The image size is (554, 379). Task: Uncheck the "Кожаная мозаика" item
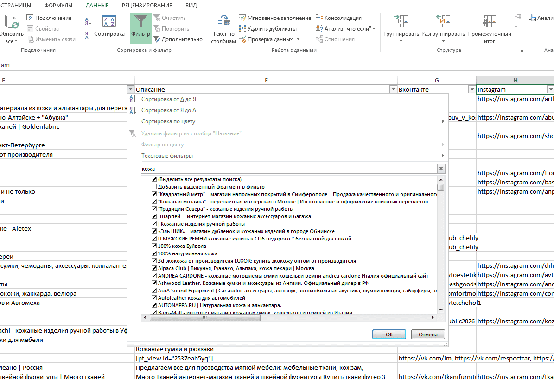click(x=154, y=202)
